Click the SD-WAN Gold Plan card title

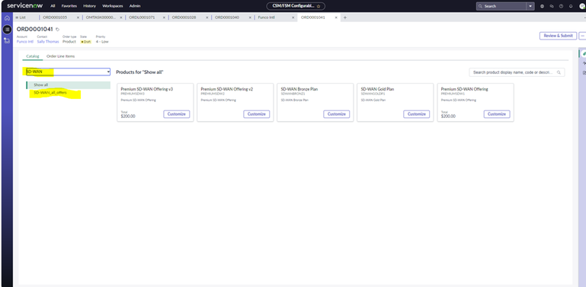[377, 89]
